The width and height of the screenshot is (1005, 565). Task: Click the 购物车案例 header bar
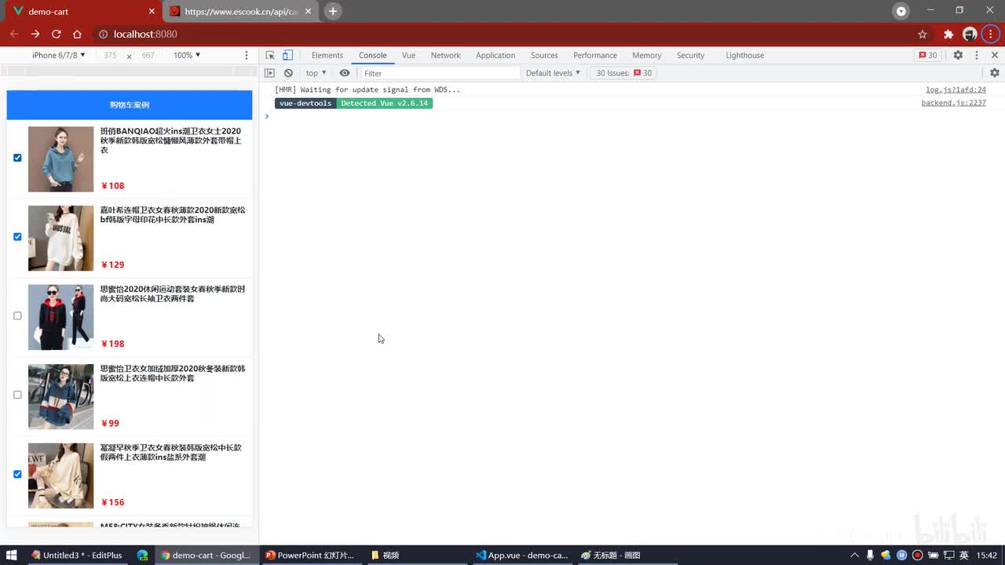(x=130, y=105)
